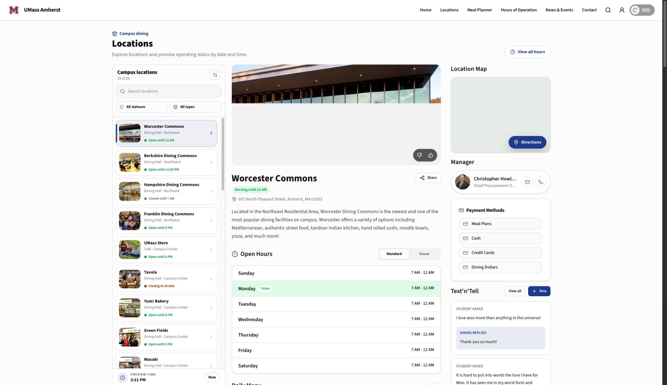
Task: Click the UMass M logo icon
Action: 14,10
